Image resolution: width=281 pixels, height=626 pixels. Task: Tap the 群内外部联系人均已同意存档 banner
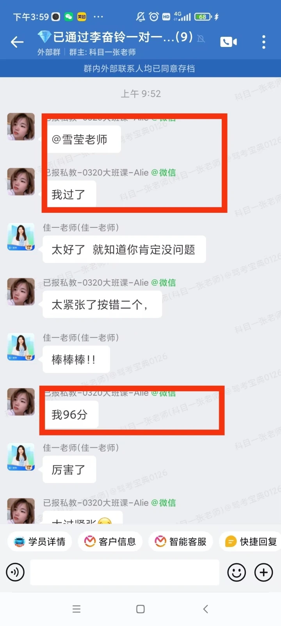pos(139,68)
